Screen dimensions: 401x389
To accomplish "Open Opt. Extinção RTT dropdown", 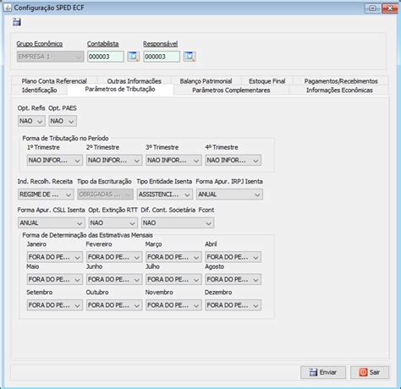I will point(113,223).
